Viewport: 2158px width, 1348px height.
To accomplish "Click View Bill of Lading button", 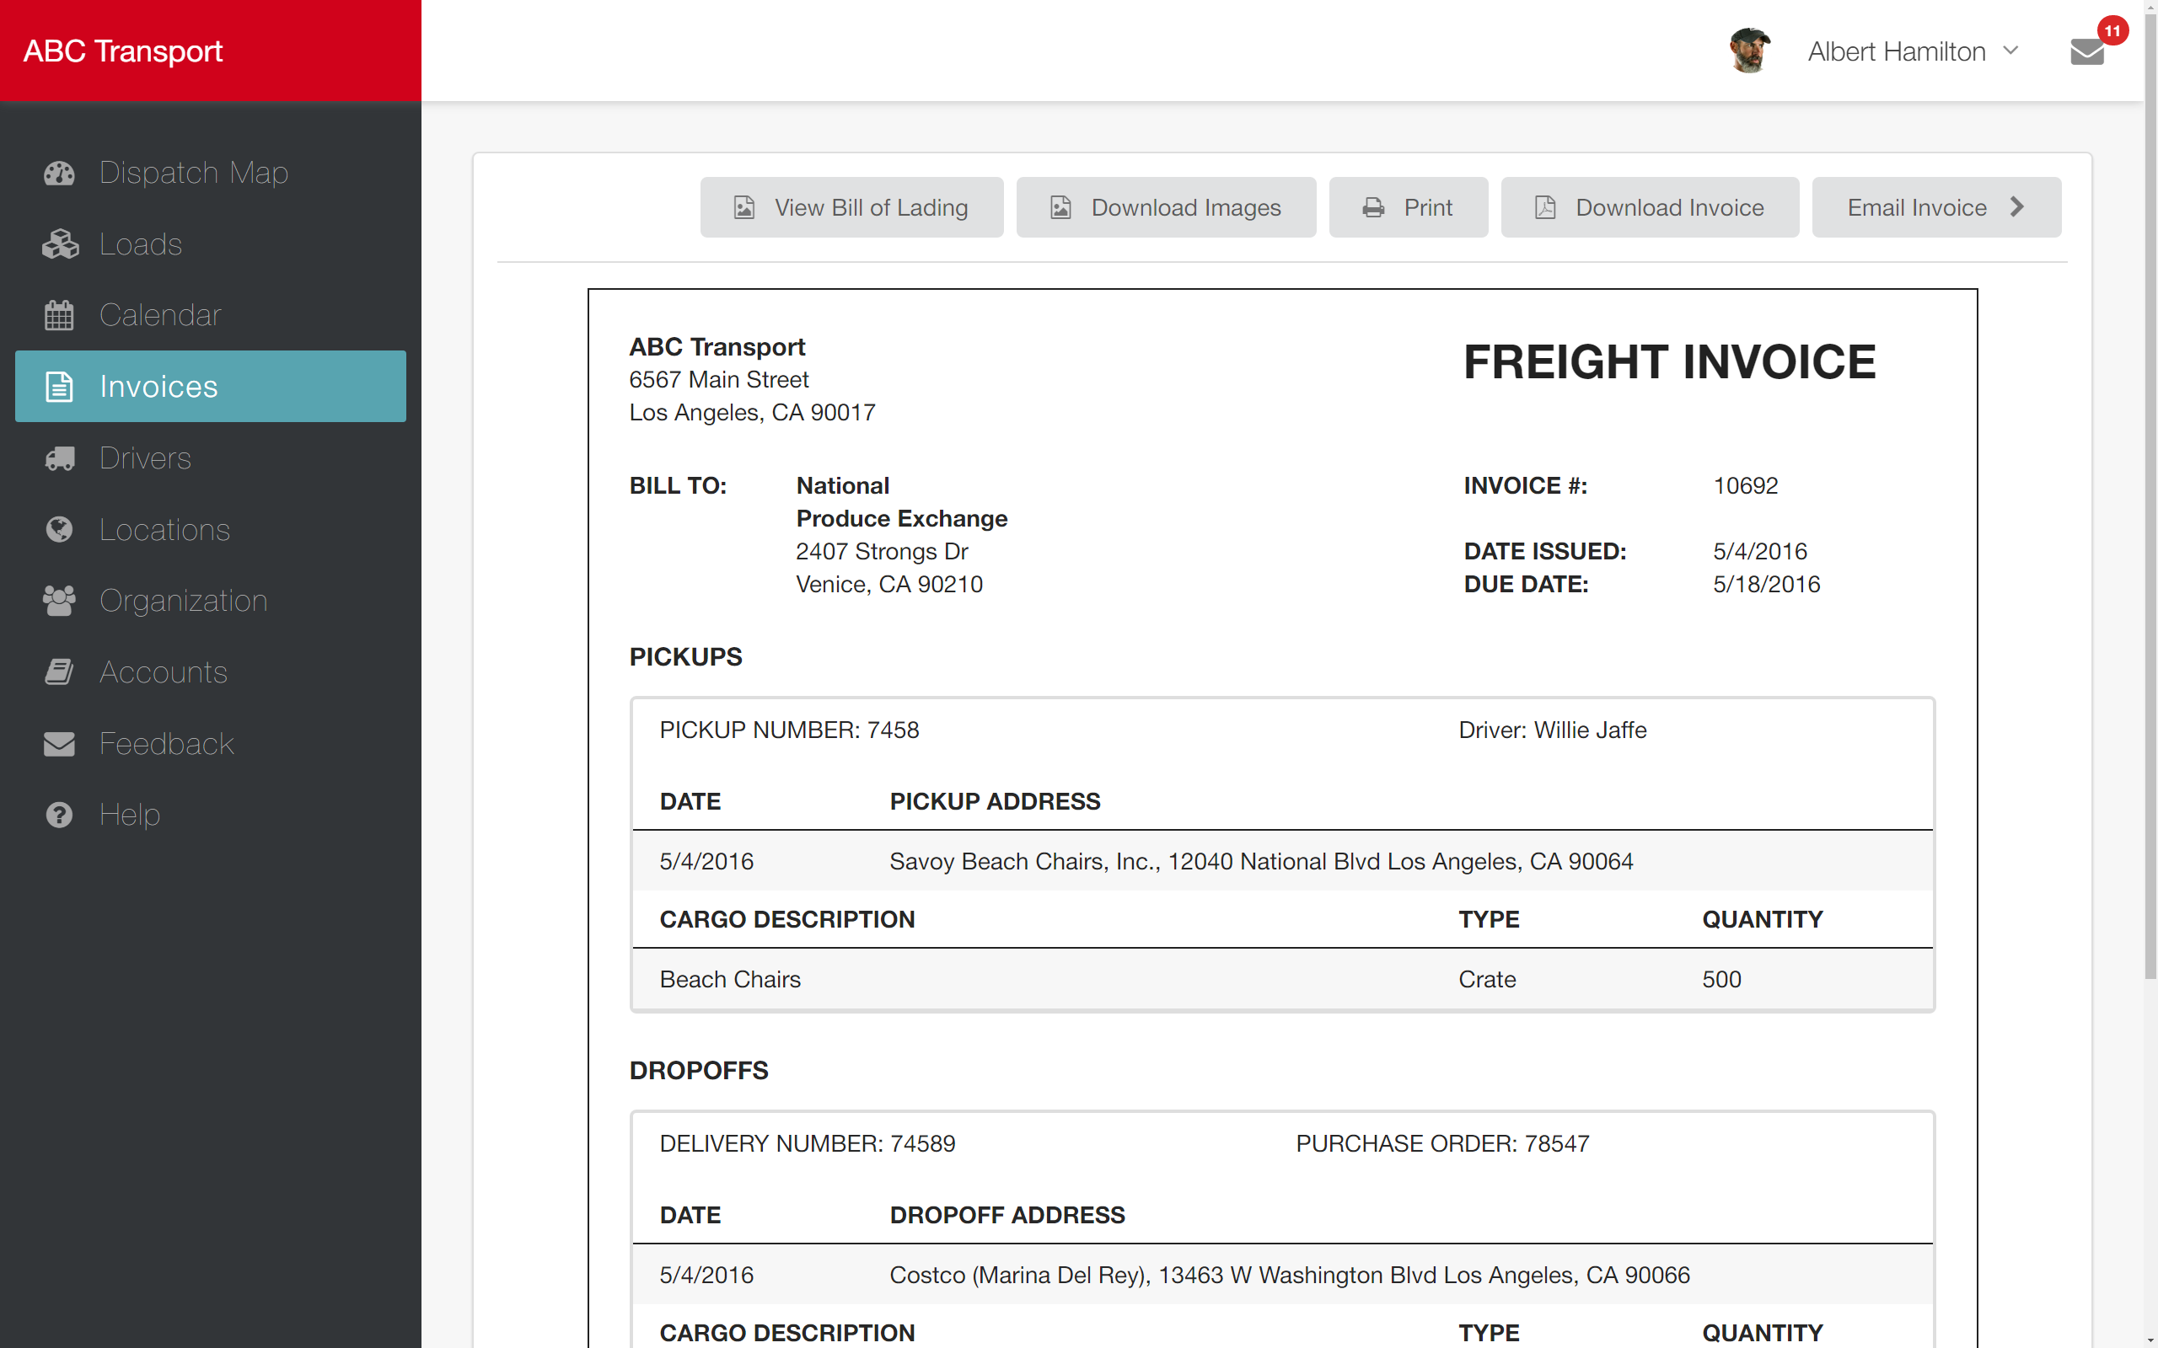I will click(851, 207).
